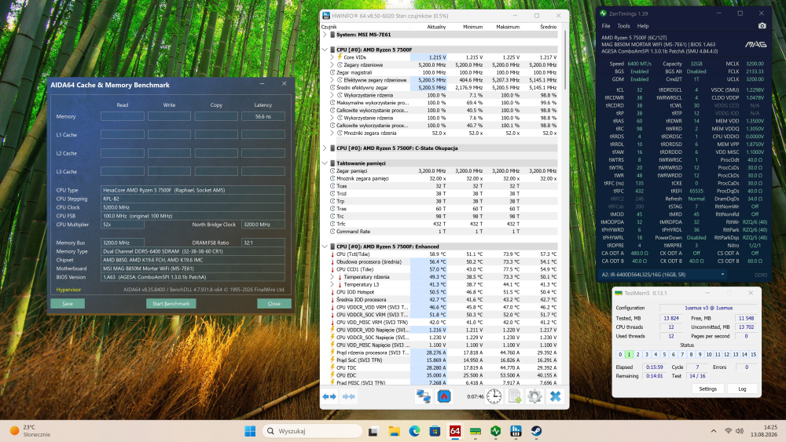Click the Configuration field in TestMem5
Image resolution: width=786 pixels, height=442 pixels.
(708, 308)
